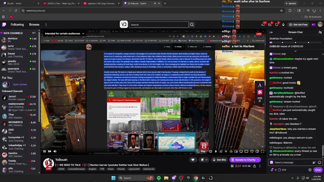Click the YoBoush channel avatar
This screenshot has width=324, height=182.
coord(48,164)
